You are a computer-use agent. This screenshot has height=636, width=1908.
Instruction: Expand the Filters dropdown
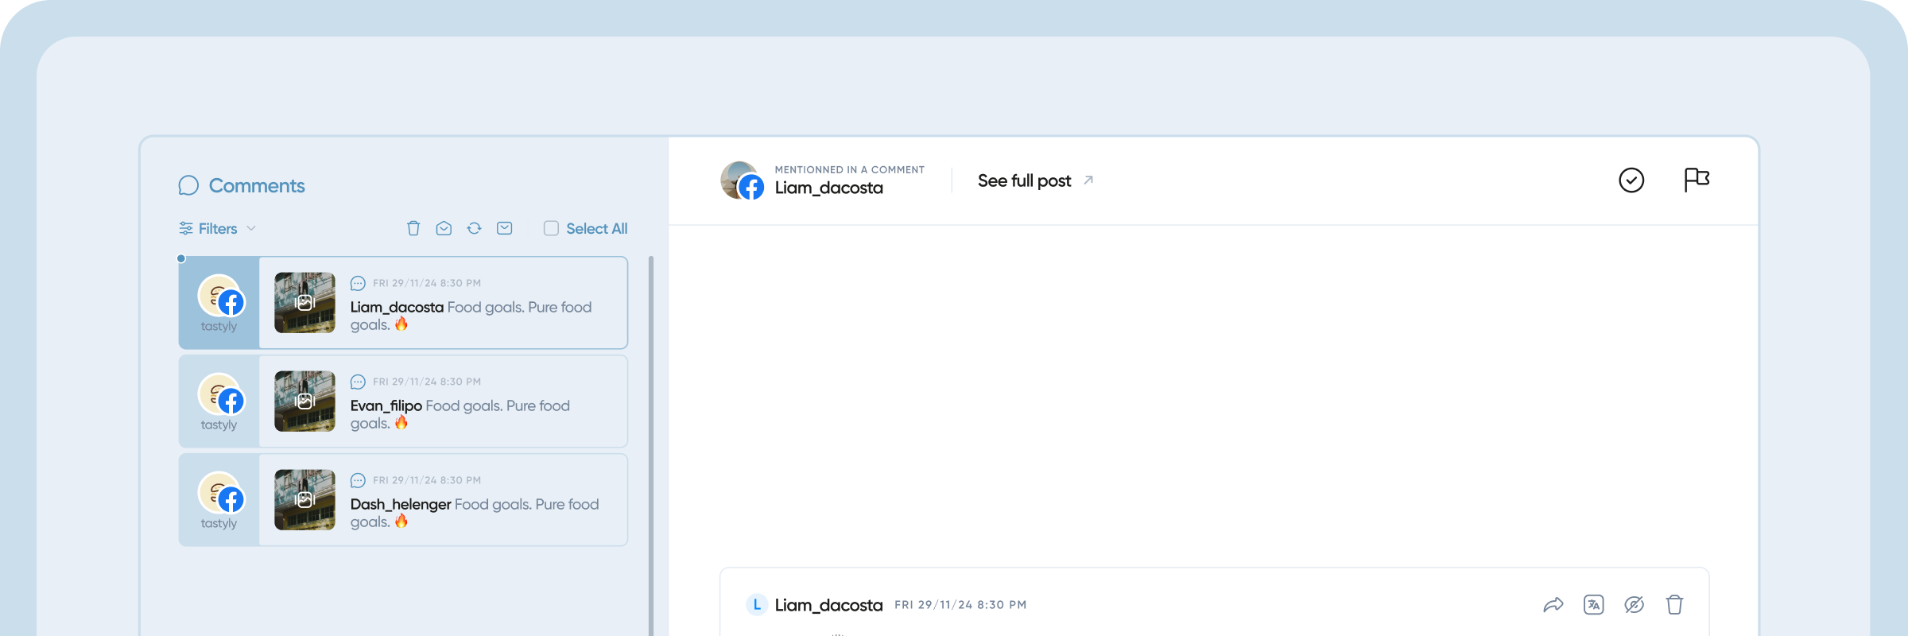point(217,228)
